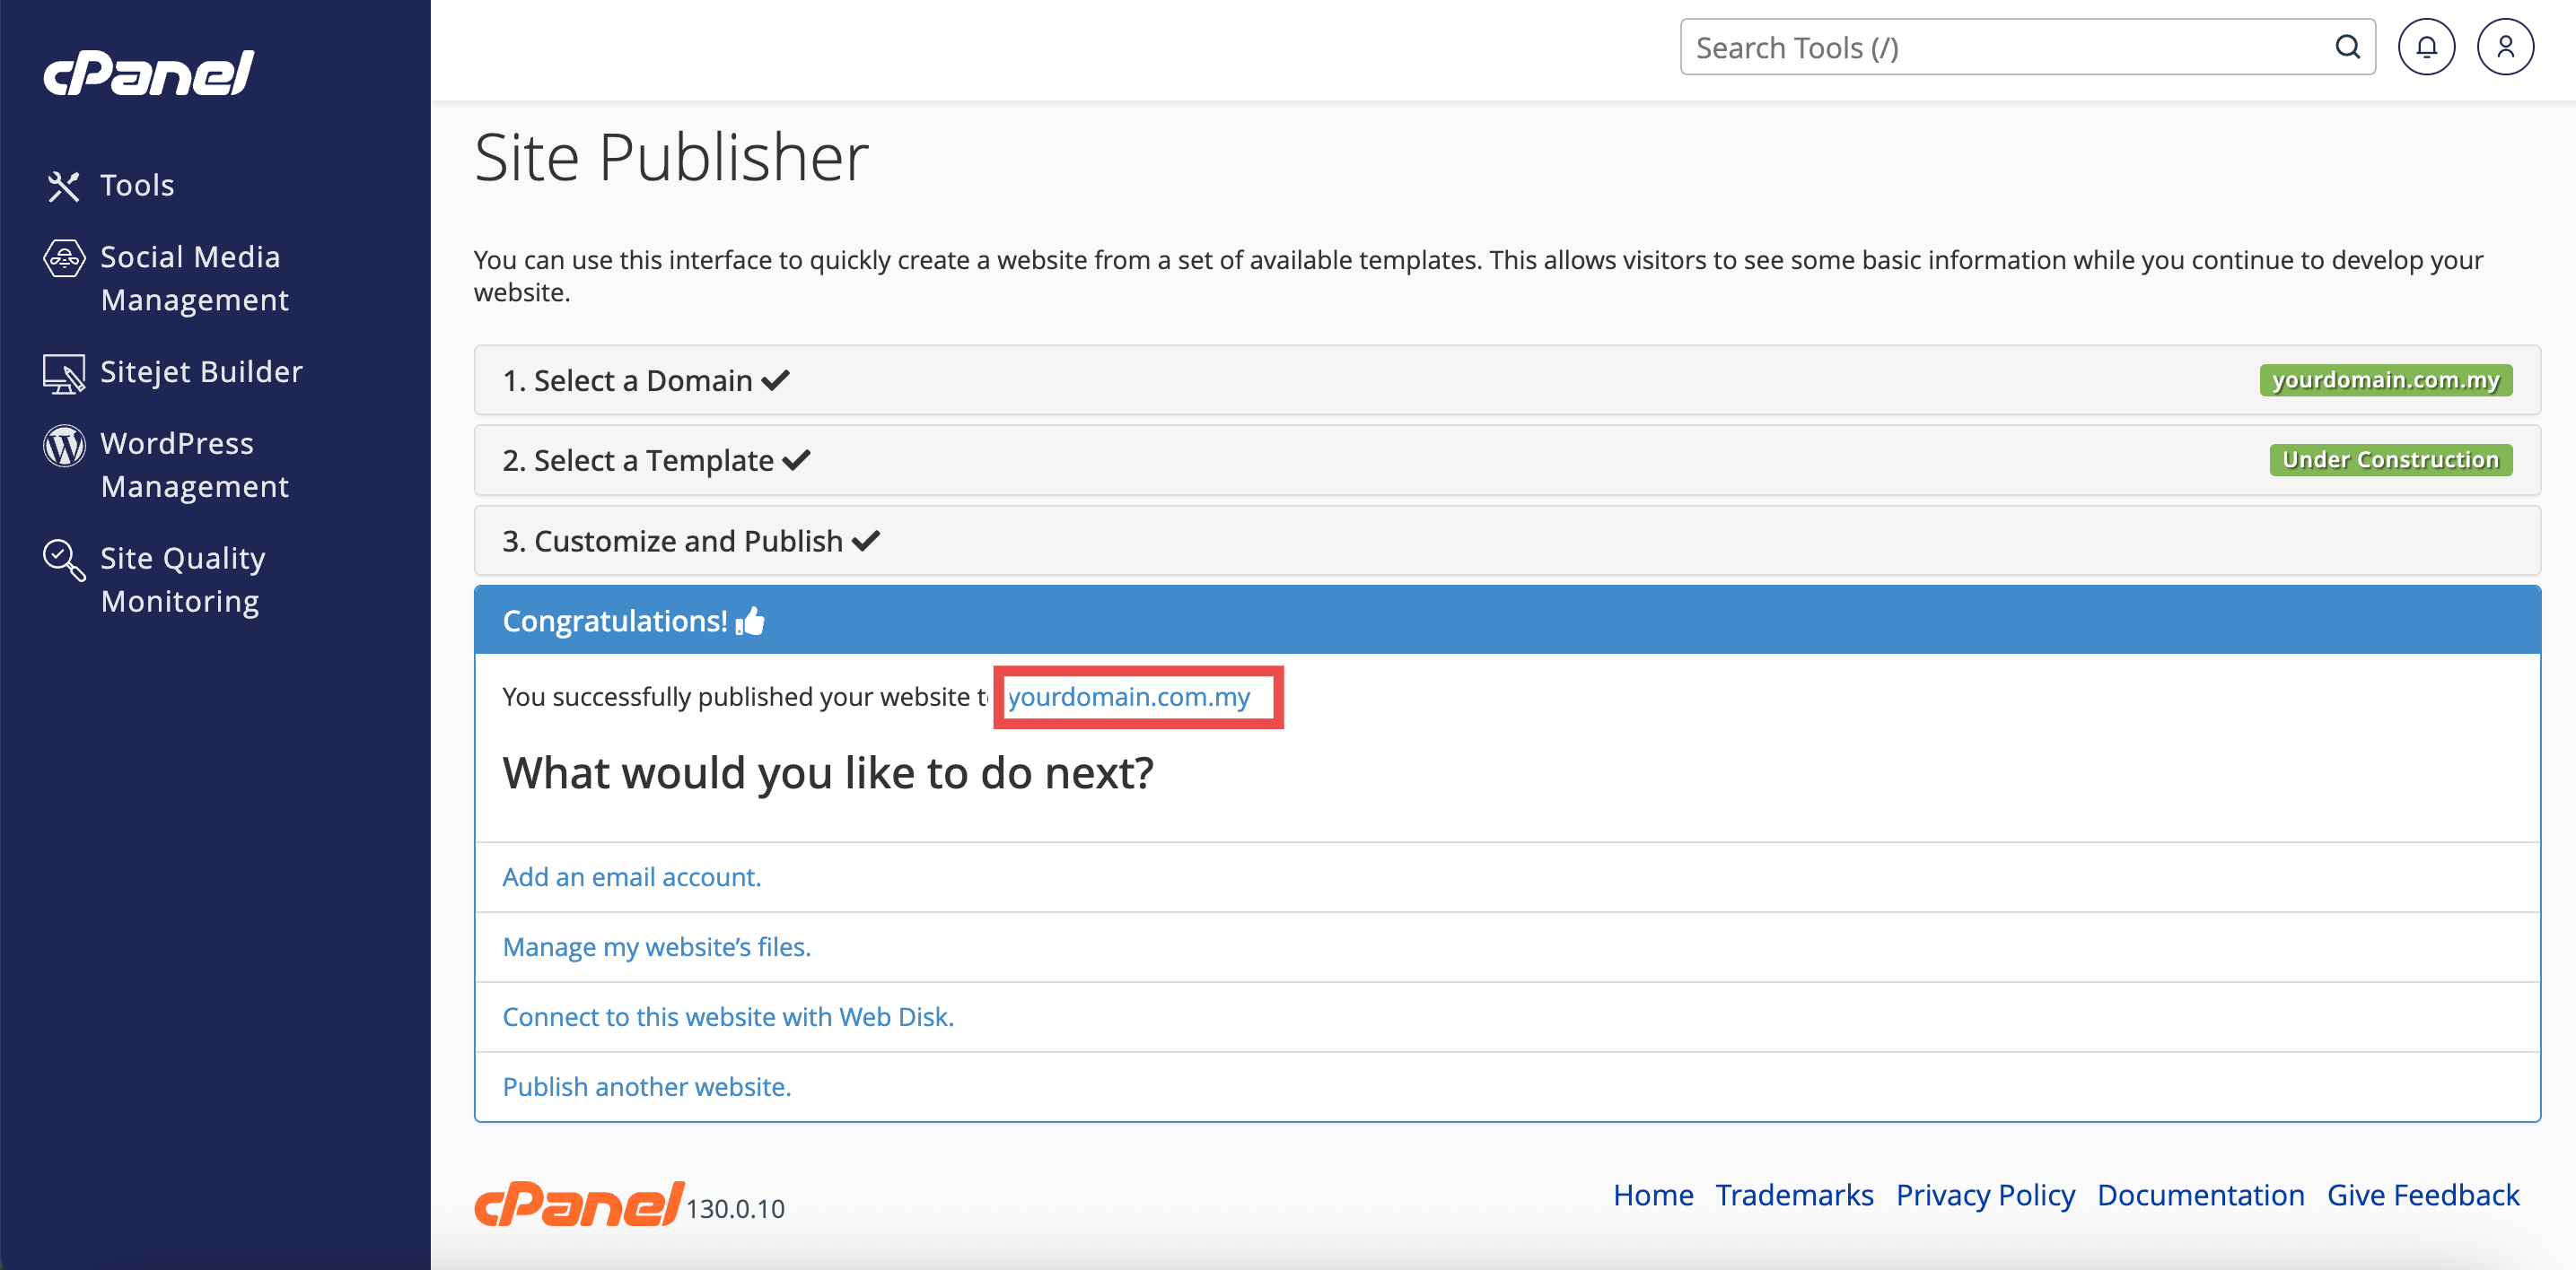Open Sitejet Builder menu item
The image size is (2576, 1270).
(201, 371)
